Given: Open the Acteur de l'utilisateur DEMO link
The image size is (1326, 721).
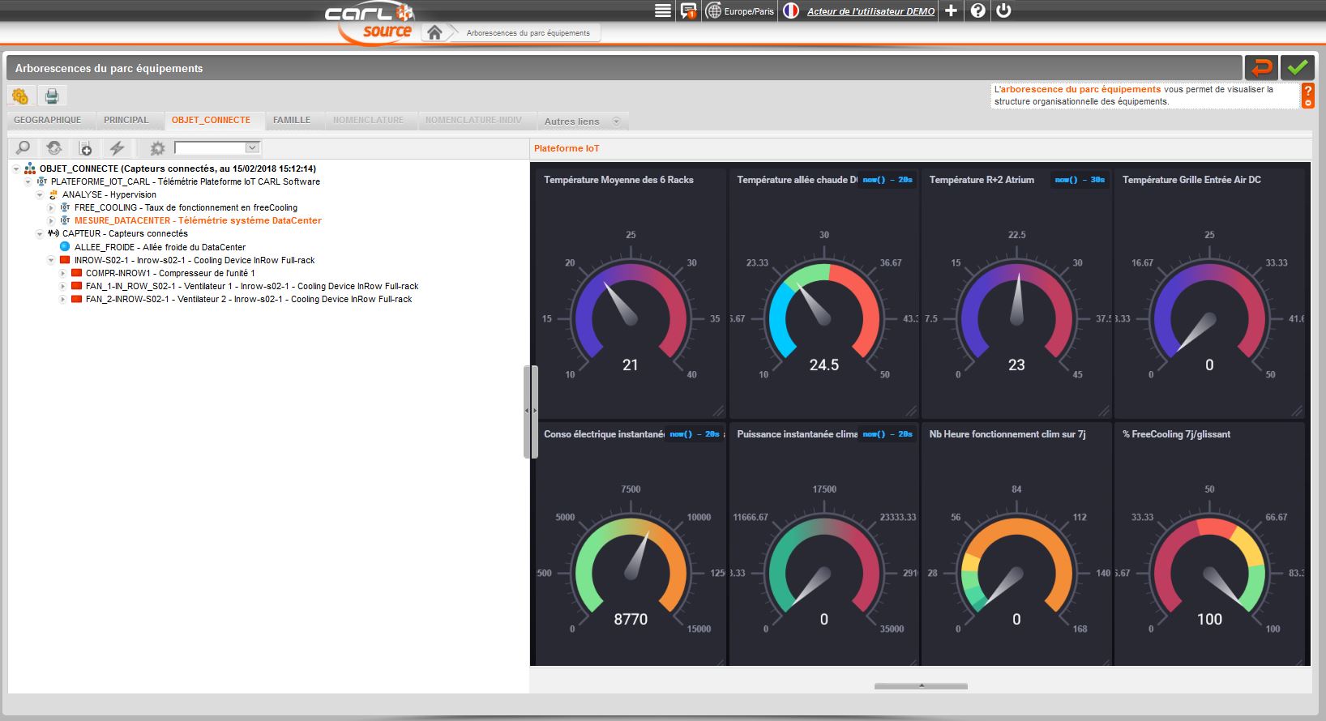Looking at the screenshot, I should tap(870, 11).
